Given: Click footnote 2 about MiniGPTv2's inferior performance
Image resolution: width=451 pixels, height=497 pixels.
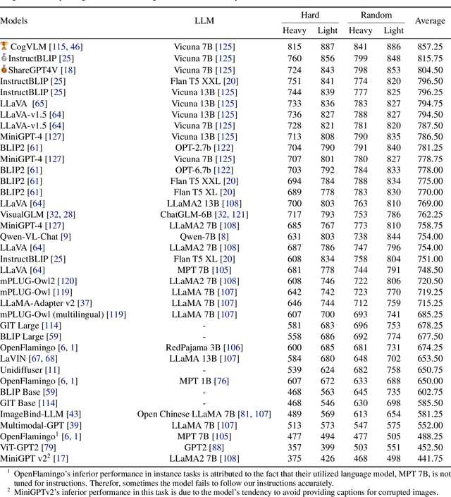Looking at the screenshot, I should point(223,492).
